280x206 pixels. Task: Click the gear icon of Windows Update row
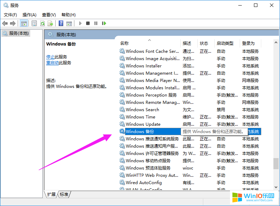122,124
